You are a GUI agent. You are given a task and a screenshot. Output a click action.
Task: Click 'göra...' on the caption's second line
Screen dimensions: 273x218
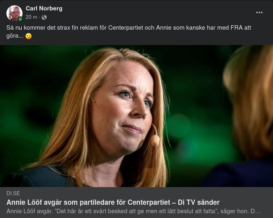tap(15, 36)
